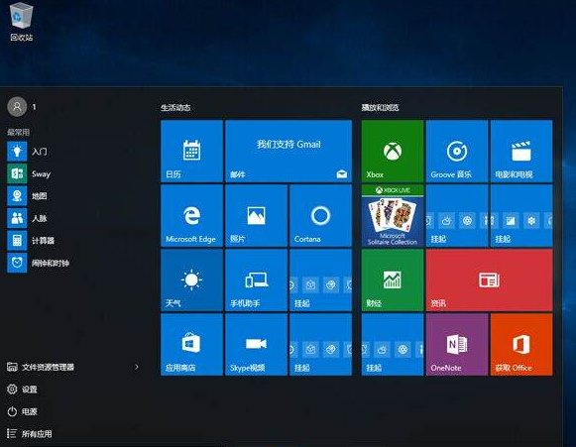Click the user name 1
The image size is (576, 447).
pyautogui.click(x=34, y=107)
